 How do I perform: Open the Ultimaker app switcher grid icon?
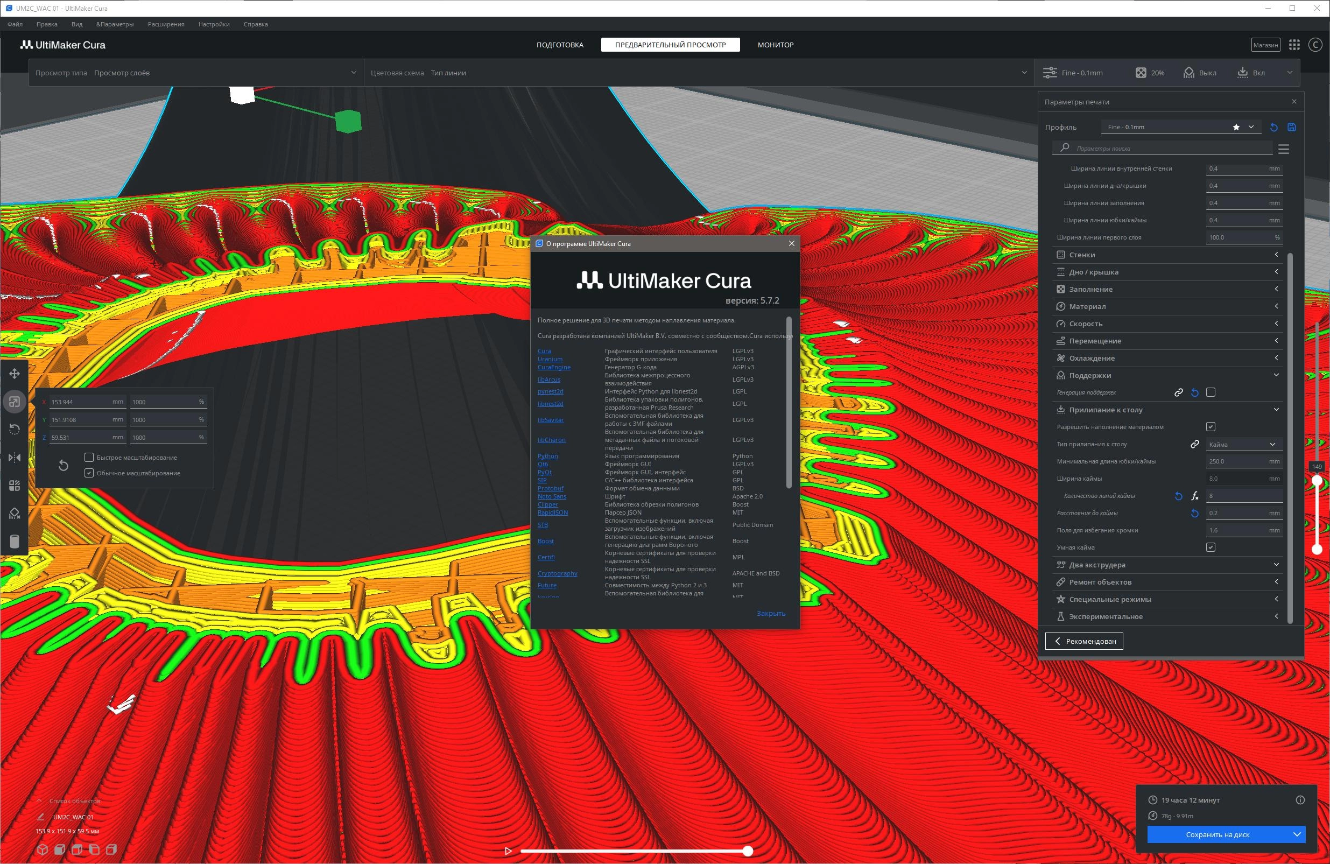(1294, 45)
